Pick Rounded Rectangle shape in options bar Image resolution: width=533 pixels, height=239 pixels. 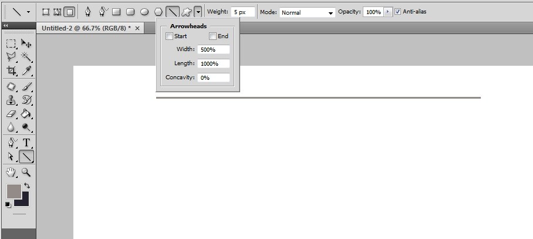[x=130, y=12]
